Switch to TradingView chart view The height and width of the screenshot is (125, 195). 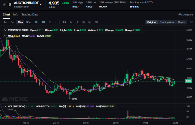(167, 22)
